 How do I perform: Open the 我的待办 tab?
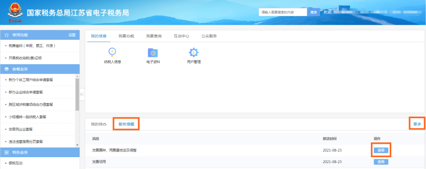[x=99, y=124]
